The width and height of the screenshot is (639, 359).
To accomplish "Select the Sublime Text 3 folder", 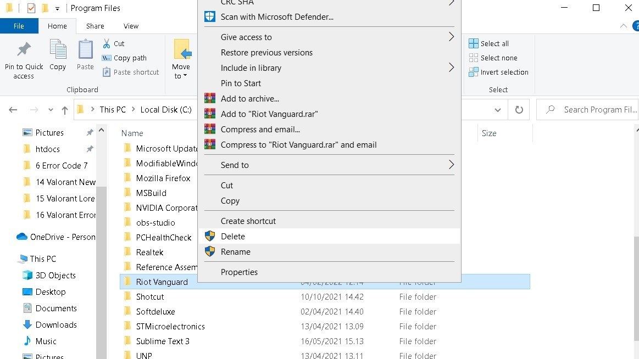I will coord(163,341).
